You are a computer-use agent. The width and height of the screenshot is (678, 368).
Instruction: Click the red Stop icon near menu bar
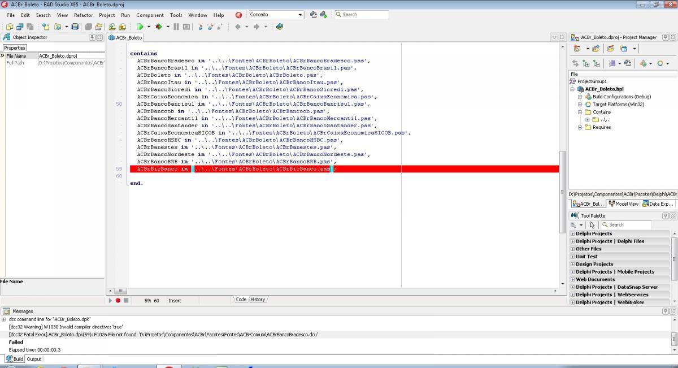tap(238, 15)
